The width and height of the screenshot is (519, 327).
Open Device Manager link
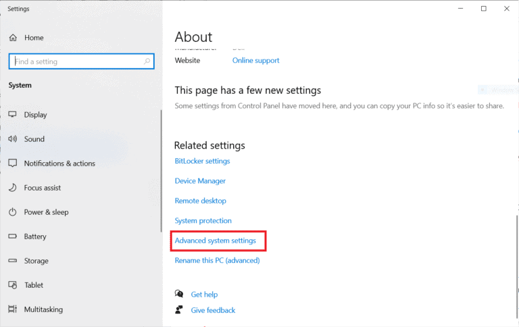pyautogui.click(x=200, y=181)
